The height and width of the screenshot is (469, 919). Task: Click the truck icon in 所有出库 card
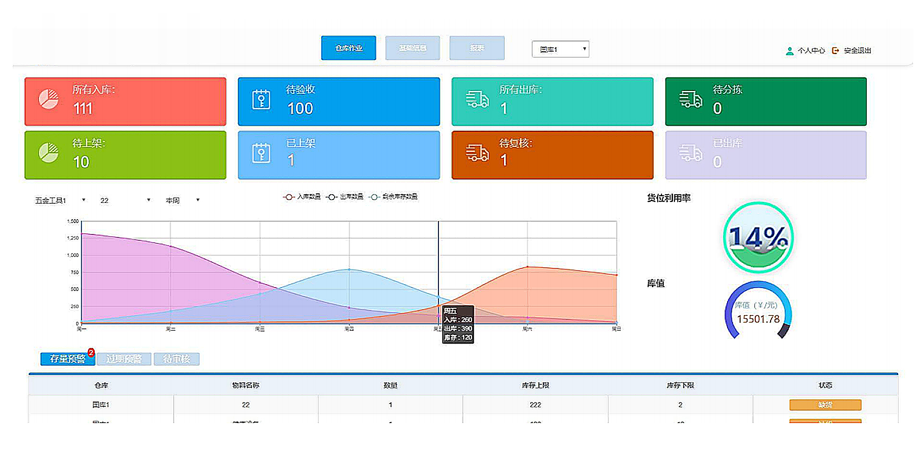click(477, 100)
